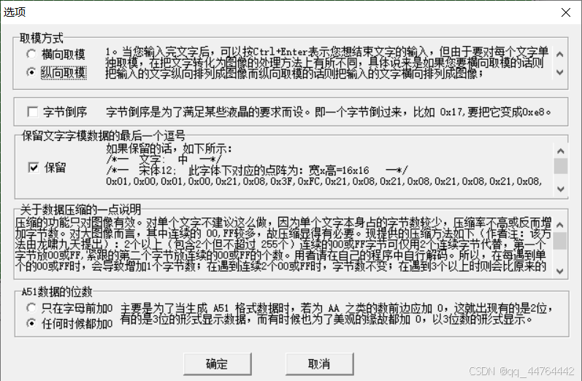Click down arrow in 保留 example scrollbar

coord(561,189)
